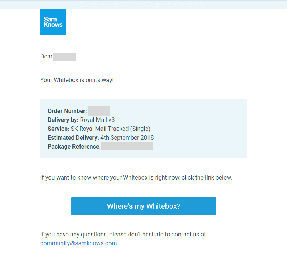This screenshot has height=256, width=287.
Task: Select the Royal Mail v3 text
Action: point(97,120)
